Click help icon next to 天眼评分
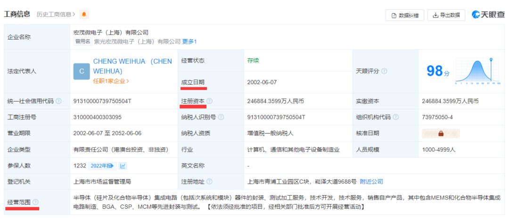 coord(384,71)
